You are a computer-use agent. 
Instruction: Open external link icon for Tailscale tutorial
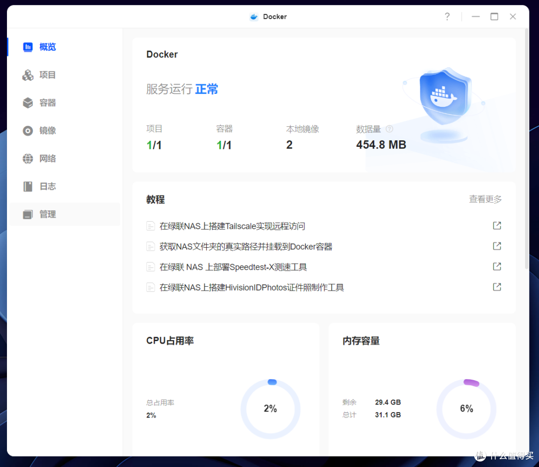click(497, 226)
